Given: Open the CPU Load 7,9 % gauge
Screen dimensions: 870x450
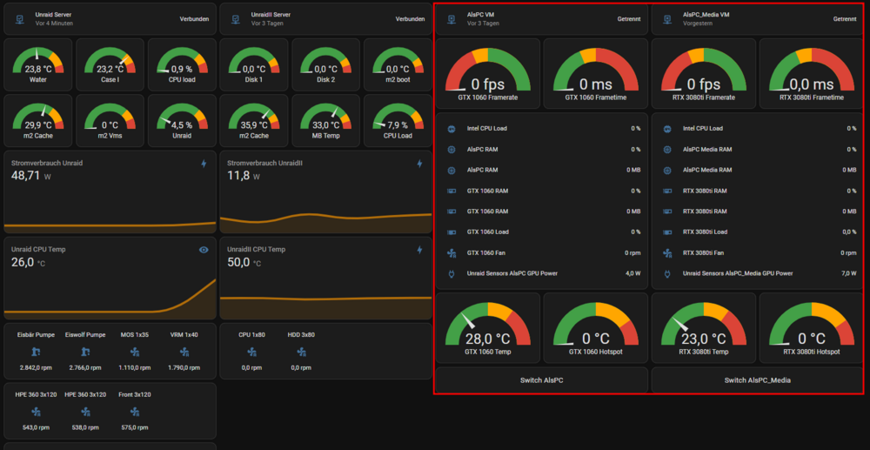Looking at the screenshot, I should [398, 120].
